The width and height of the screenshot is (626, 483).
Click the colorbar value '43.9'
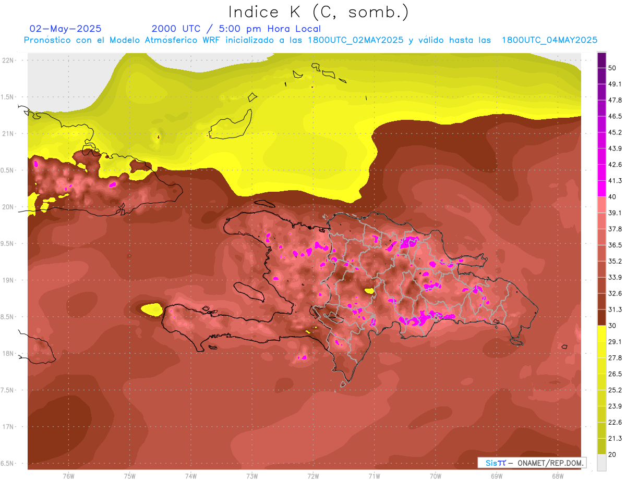coord(615,148)
